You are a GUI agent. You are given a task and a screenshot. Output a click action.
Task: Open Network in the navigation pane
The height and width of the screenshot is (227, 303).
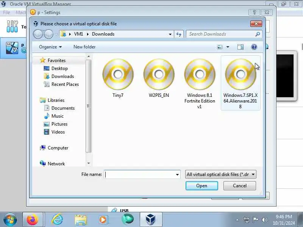coord(56,164)
